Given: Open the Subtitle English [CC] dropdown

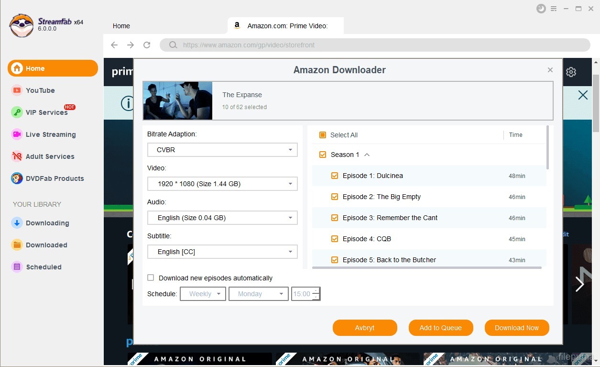Looking at the screenshot, I should click(x=222, y=251).
